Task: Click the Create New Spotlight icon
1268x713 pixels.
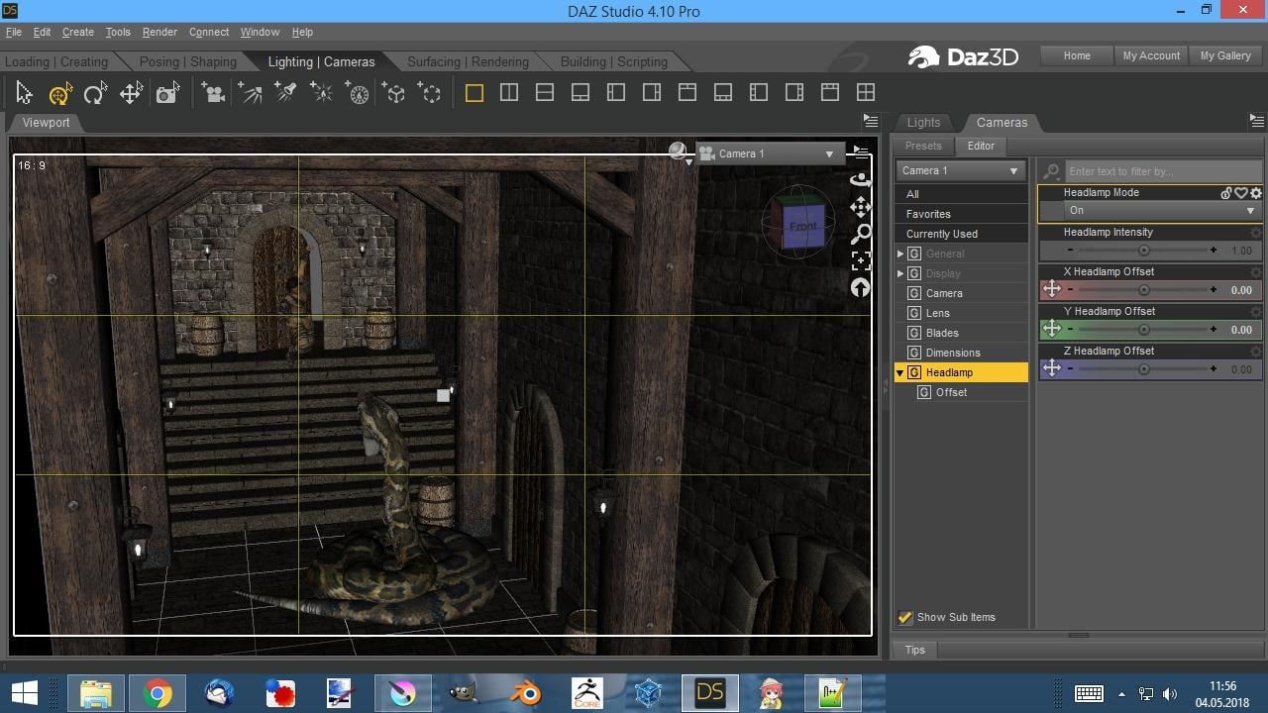Action: pyautogui.click(x=285, y=93)
